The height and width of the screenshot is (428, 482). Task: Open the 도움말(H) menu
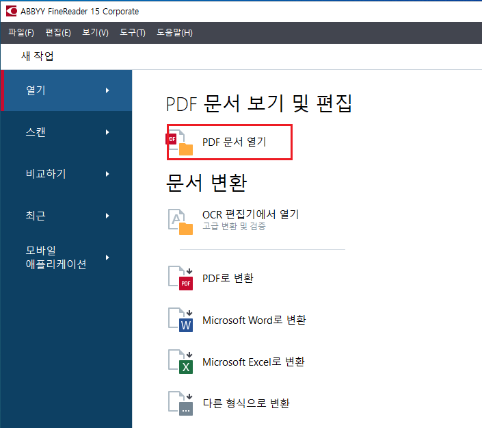point(174,32)
